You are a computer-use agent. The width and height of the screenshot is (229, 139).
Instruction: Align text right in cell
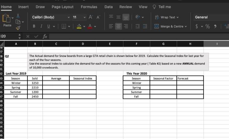[x=126, y=26]
